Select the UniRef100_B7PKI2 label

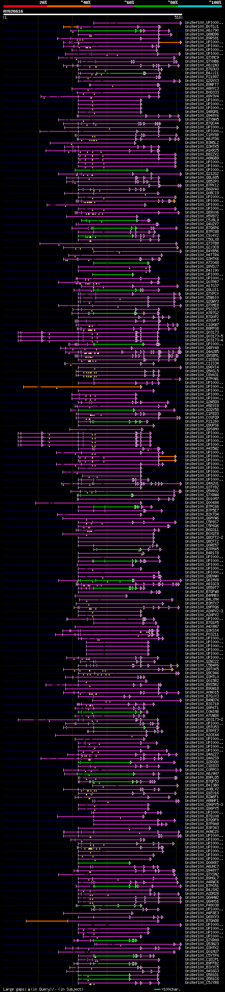coord(202,185)
